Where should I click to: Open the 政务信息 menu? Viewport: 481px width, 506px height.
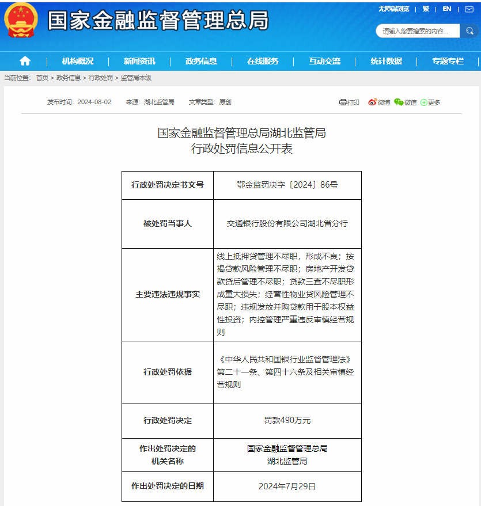(x=201, y=61)
